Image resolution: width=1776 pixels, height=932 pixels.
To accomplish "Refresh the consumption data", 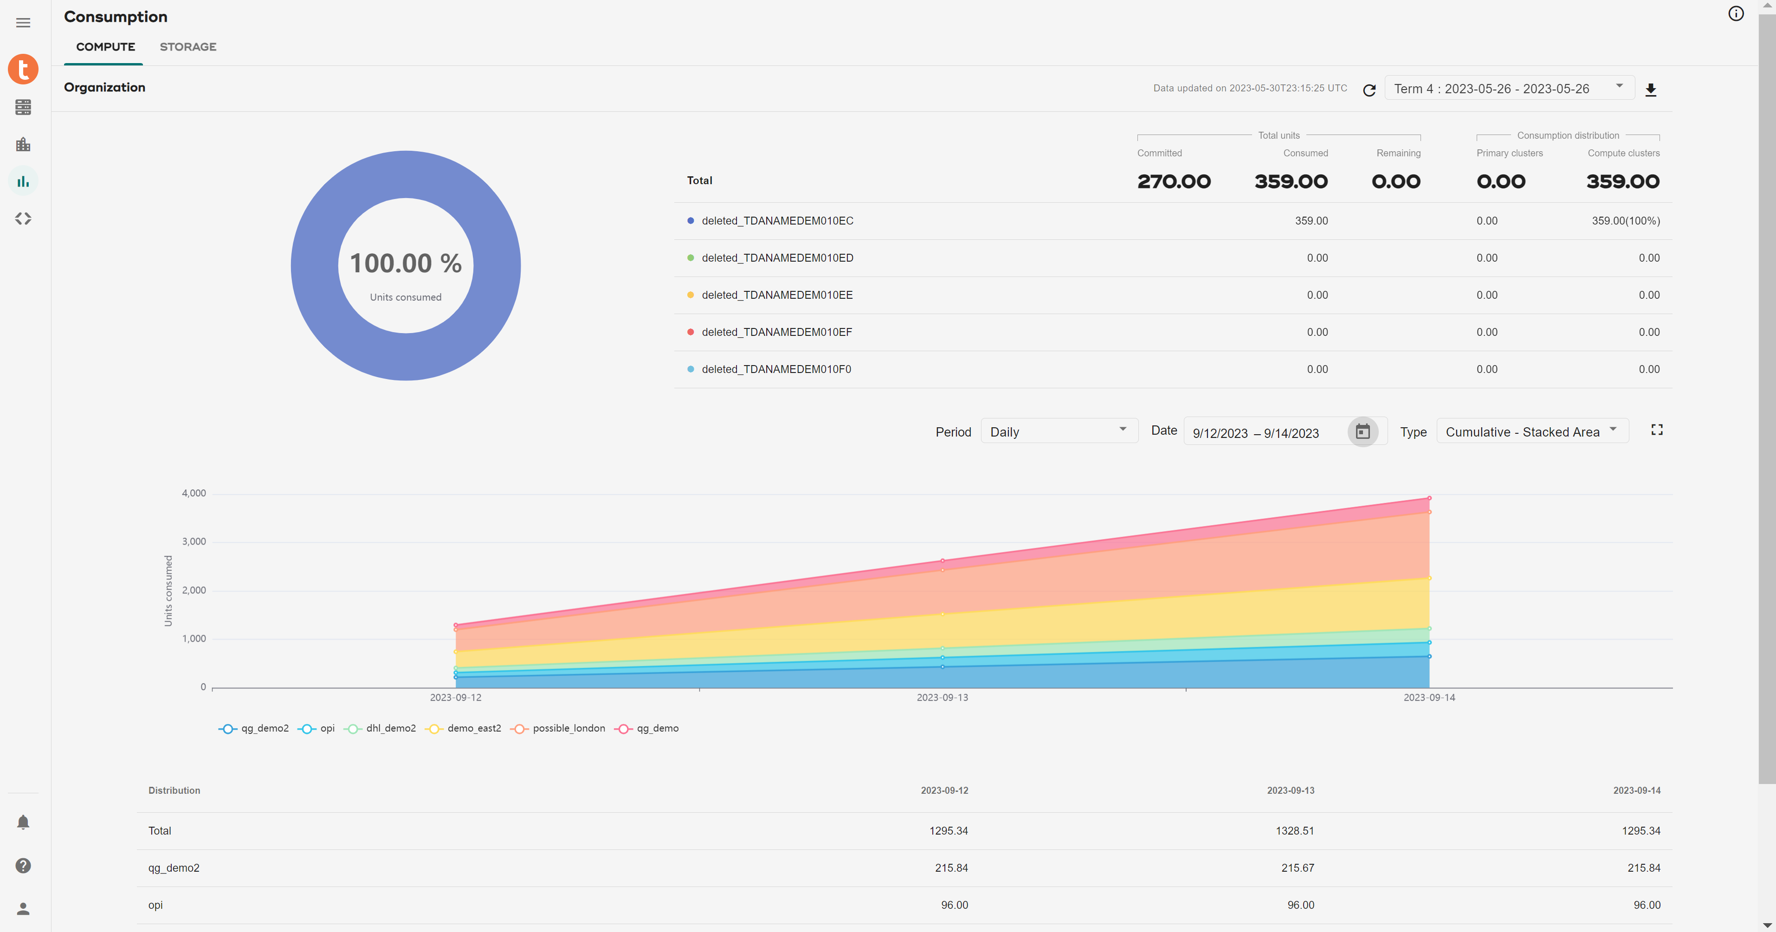I will pyautogui.click(x=1369, y=90).
